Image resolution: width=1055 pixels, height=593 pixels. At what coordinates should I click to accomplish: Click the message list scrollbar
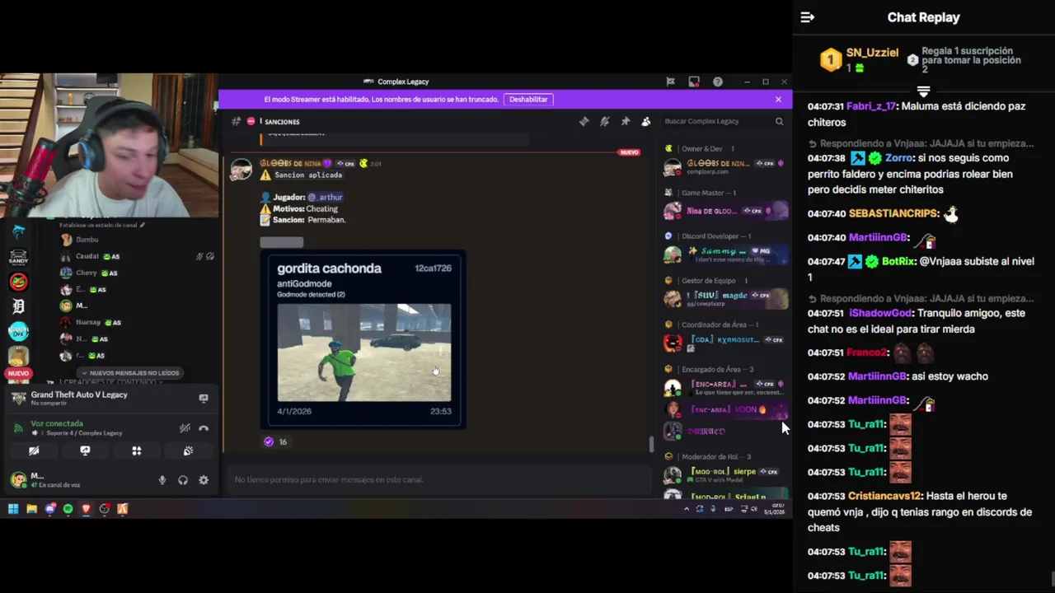tap(651, 444)
